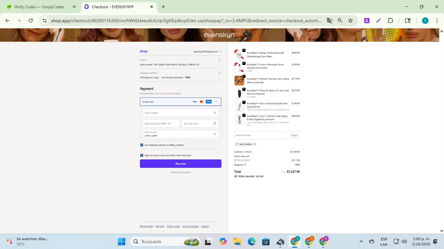Open the Extensions puzzle menu
Viewport: 444px width, 249px height.
click(x=390, y=21)
